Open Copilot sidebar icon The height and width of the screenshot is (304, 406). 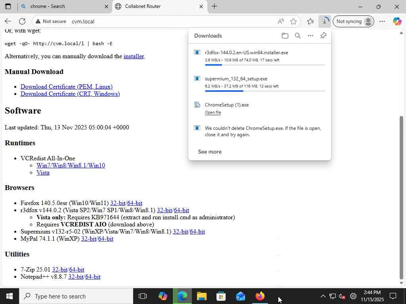point(397,21)
